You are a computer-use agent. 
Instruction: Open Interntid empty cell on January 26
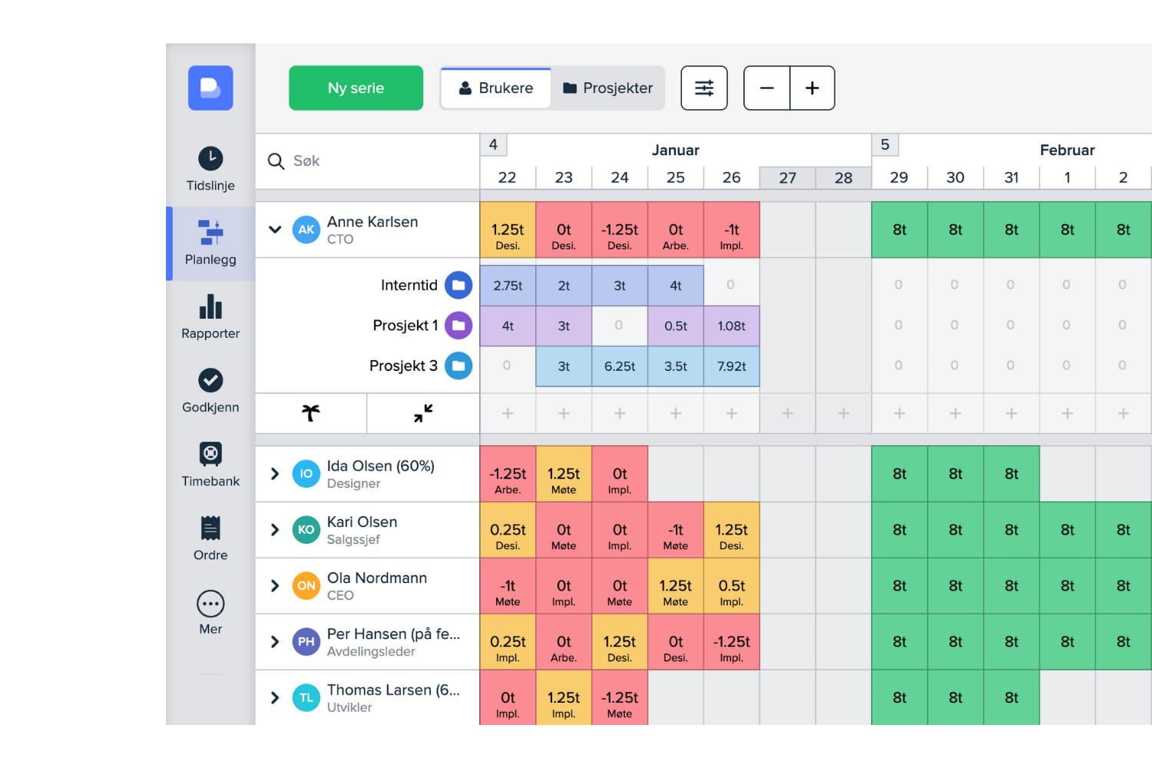(731, 286)
